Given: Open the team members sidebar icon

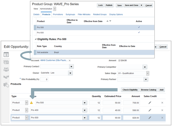Looking at the screenshot, I should click(6, 69).
